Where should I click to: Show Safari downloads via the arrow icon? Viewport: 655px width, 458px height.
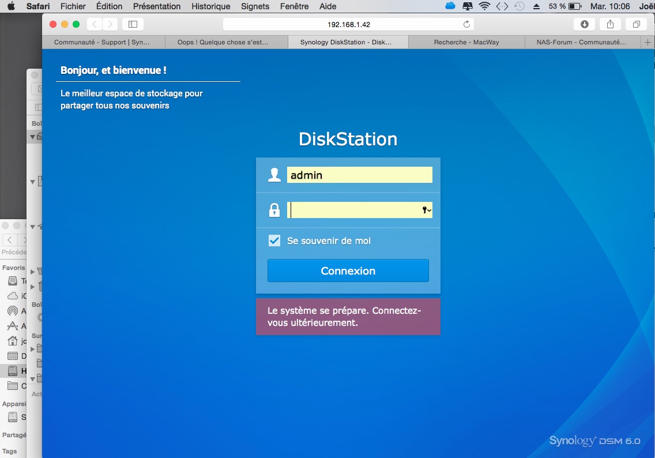click(x=585, y=24)
